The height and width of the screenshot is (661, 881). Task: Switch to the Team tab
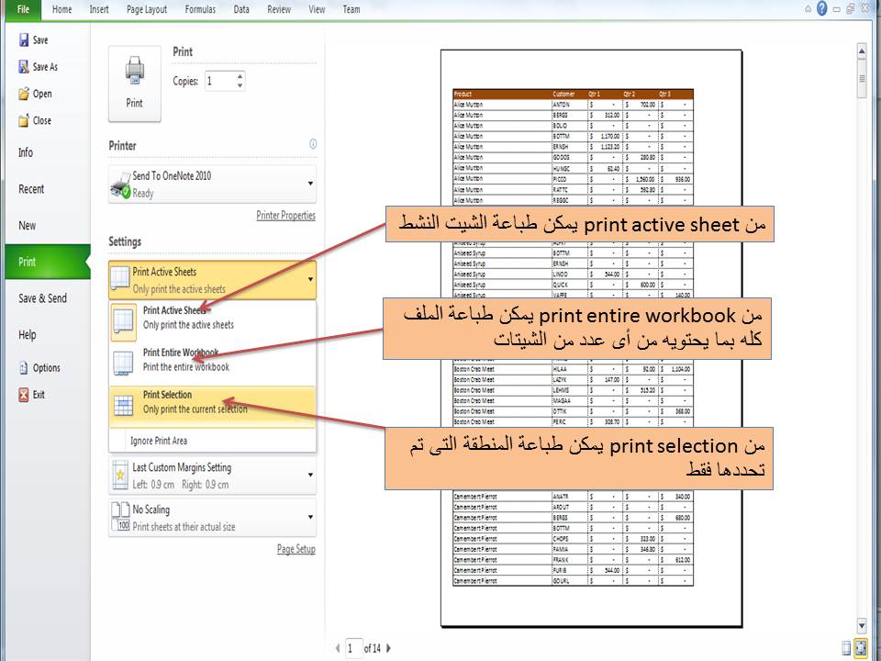pos(351,9)
